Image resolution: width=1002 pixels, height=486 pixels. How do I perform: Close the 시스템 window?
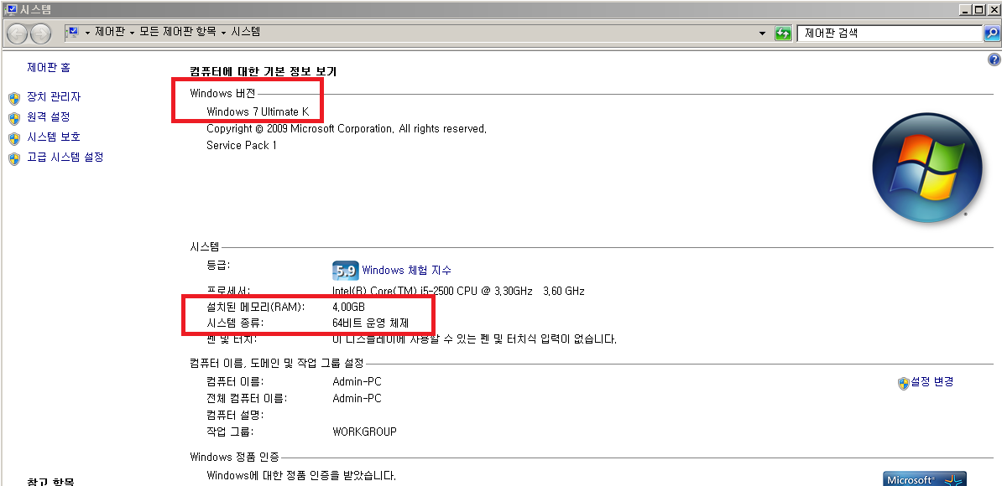(993, 9)
